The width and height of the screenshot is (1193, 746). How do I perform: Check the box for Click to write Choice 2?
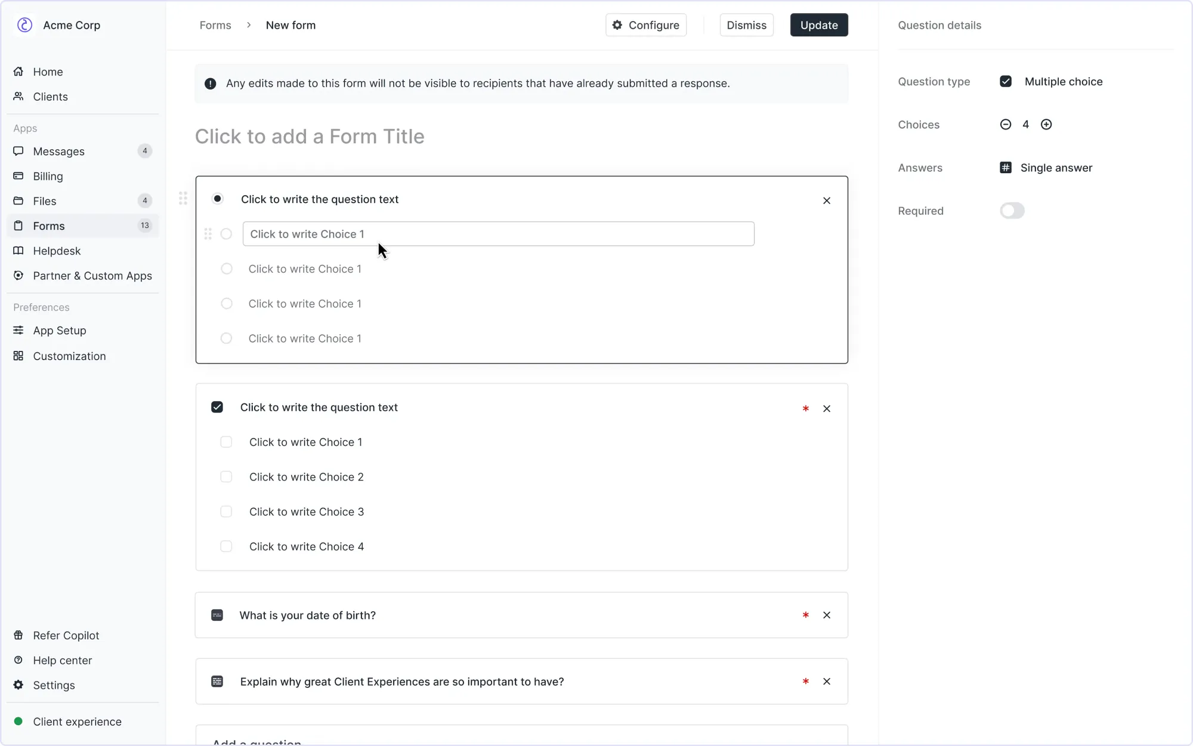click(x=226, y=476)
